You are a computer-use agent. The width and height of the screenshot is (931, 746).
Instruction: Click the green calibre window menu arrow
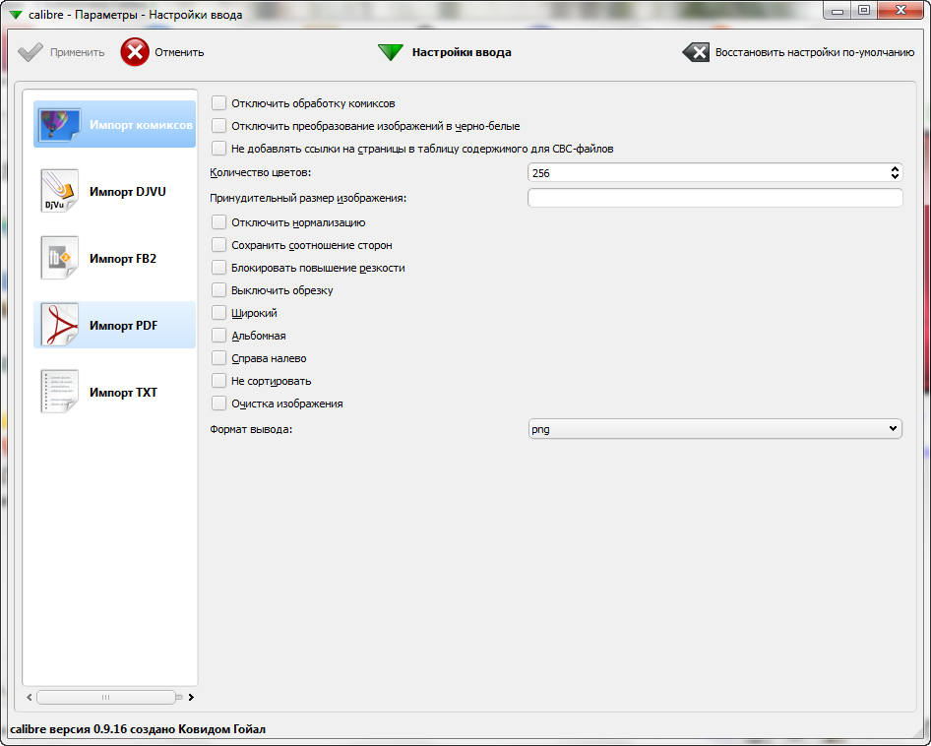[15, 12]
